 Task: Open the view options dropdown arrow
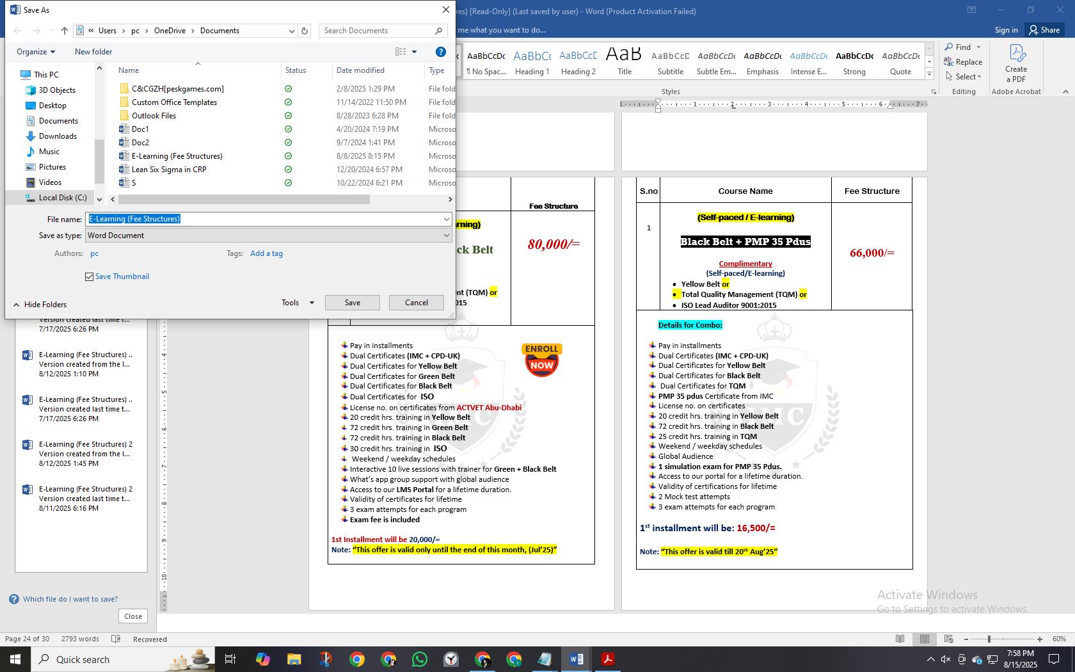point(414,52)
